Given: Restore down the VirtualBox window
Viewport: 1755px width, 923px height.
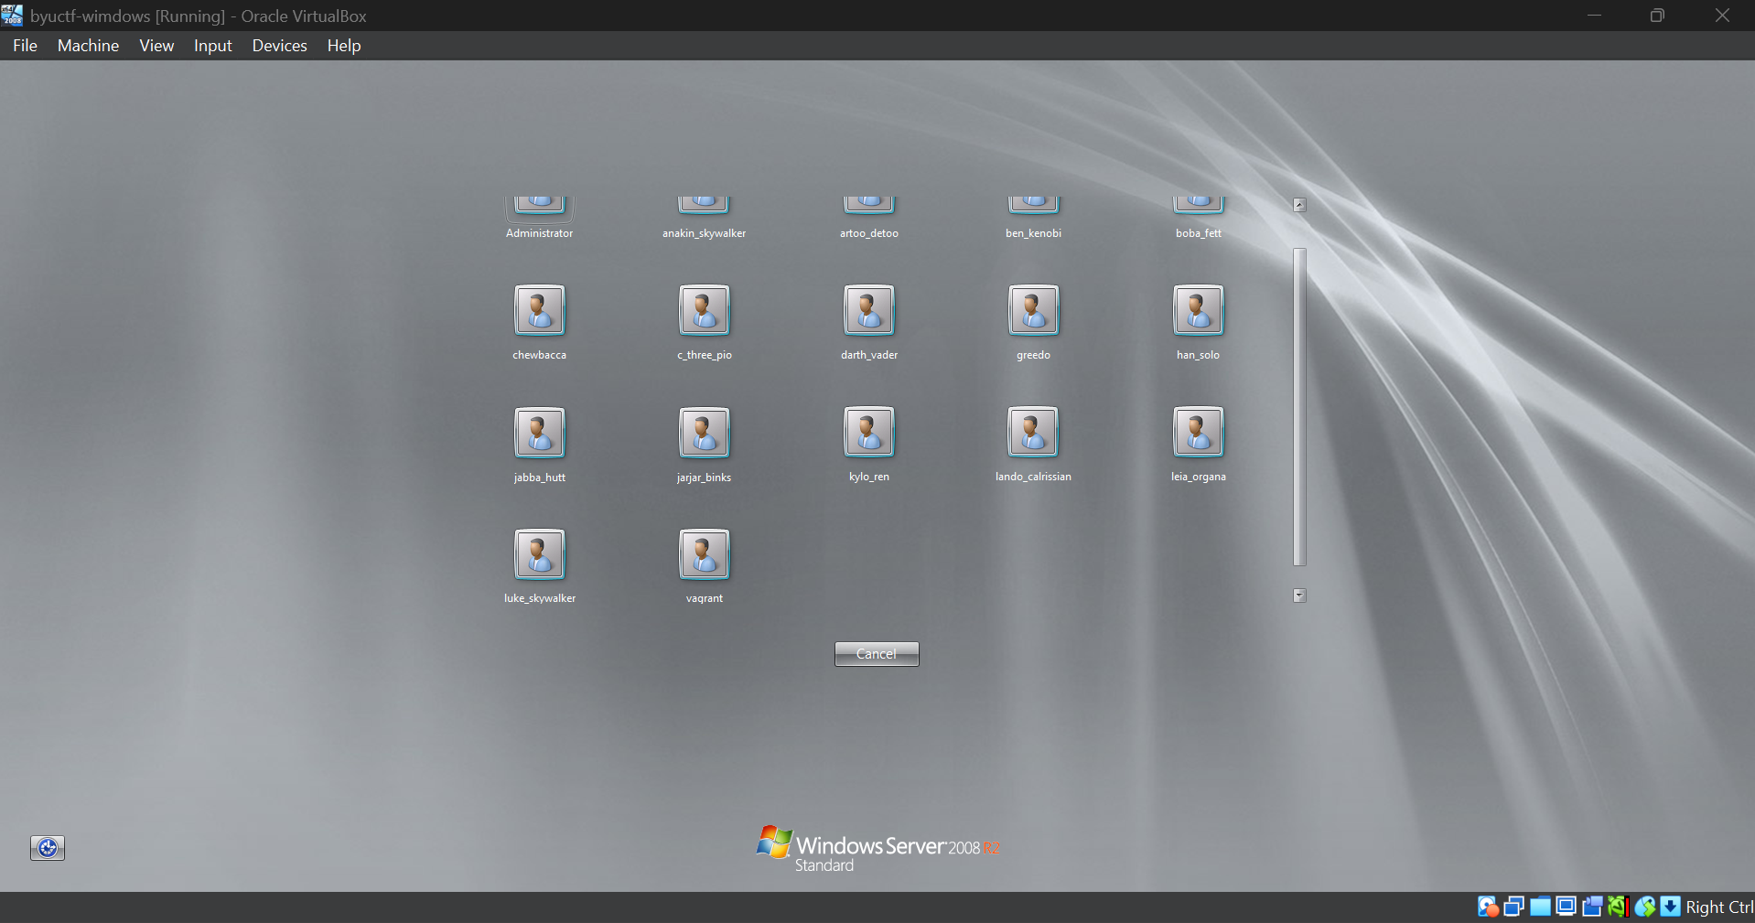Looking at the screenshot, I should coord(1657,16).
